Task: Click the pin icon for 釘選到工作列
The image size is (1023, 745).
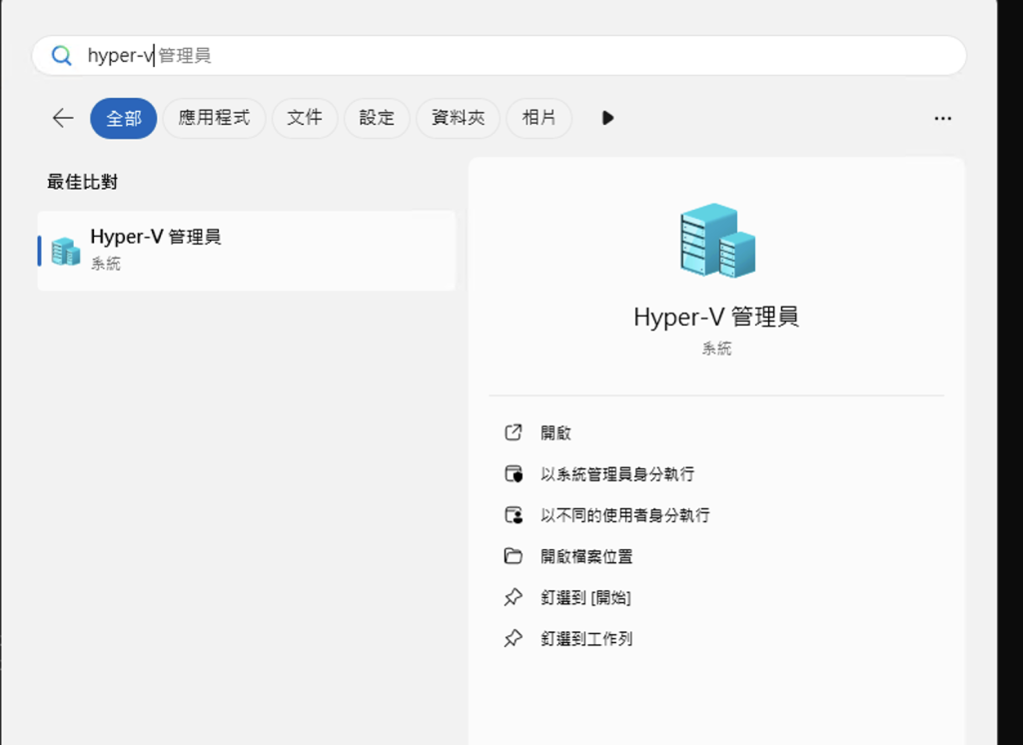Action: 513,638
